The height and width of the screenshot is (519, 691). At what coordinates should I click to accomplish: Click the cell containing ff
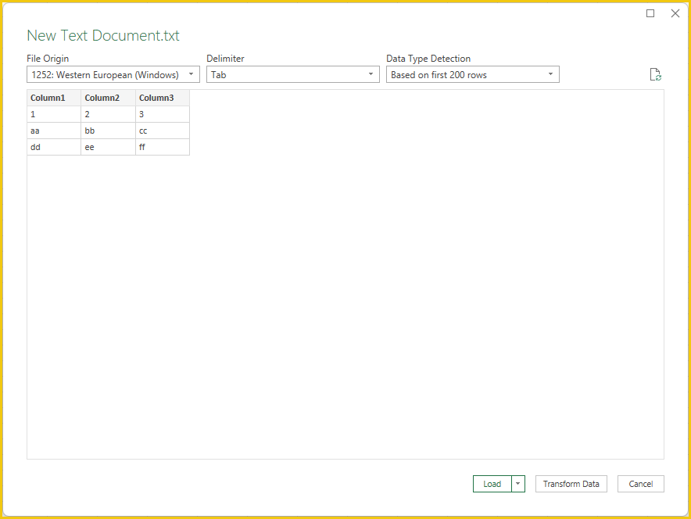(x=163, y=147)
